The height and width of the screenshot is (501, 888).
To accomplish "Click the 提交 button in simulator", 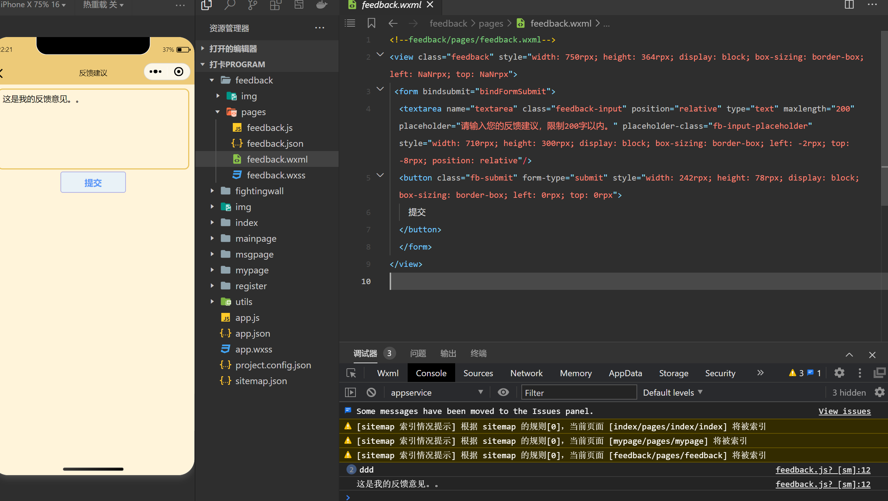I will point(93,182).
